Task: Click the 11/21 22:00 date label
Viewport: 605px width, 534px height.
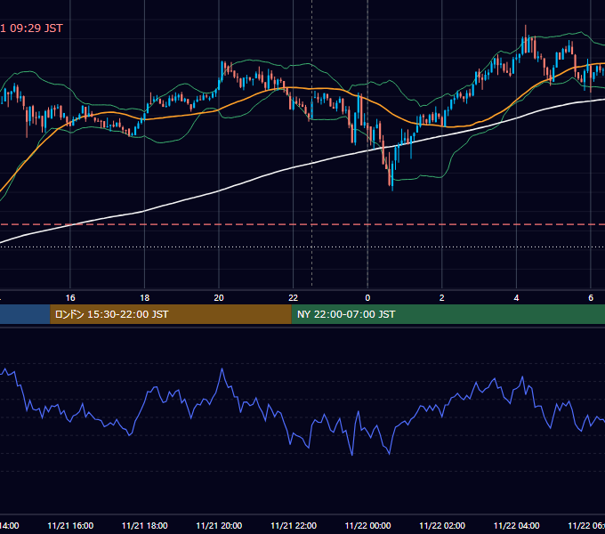Action: tap(294, 526)
